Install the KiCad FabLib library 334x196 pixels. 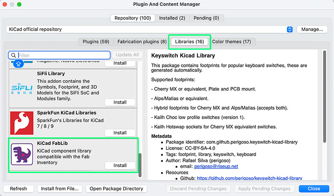click(120, 165)
